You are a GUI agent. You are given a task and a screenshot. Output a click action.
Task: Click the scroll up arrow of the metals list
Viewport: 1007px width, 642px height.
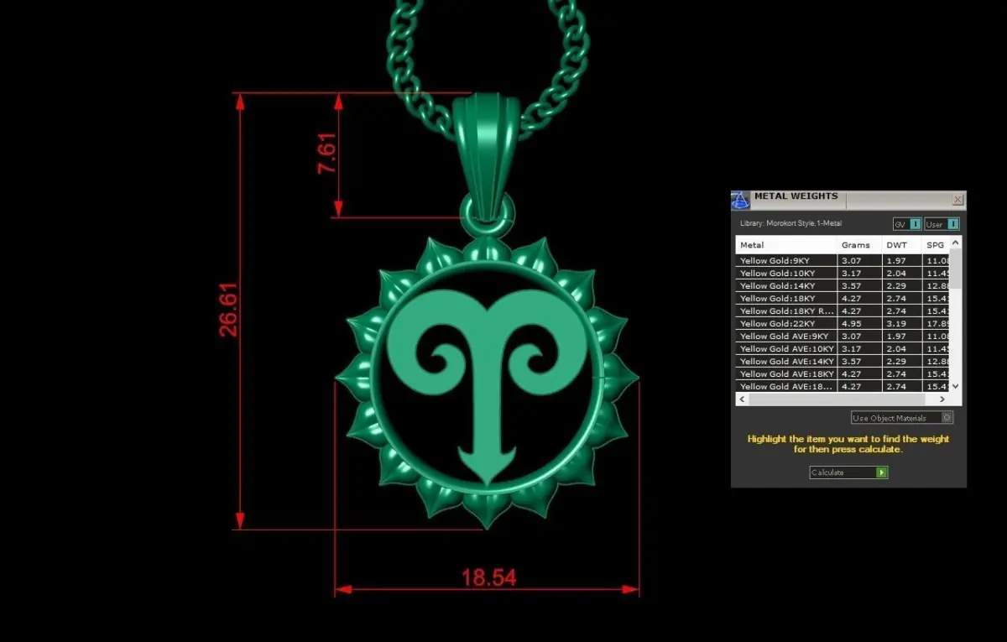point(956,243)
